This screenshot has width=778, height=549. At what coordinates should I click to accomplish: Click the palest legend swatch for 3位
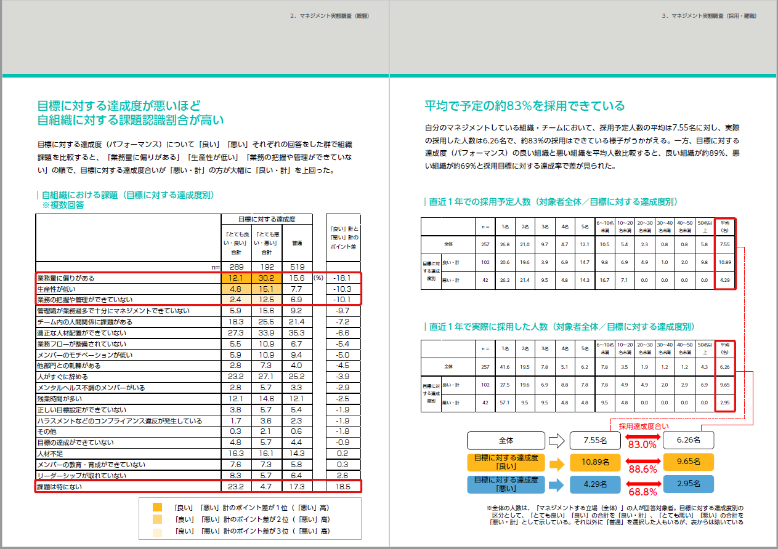157,531
